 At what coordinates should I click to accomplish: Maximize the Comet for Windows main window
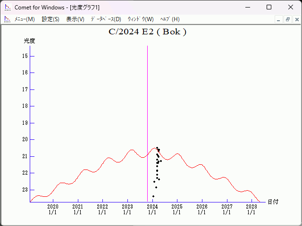[x=269, y=7]
